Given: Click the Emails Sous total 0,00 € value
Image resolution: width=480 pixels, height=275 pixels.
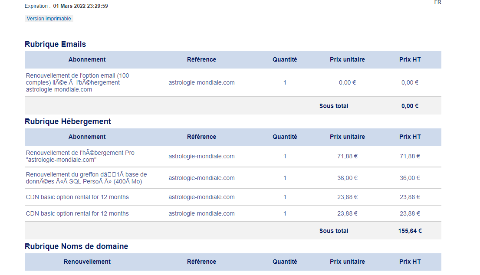Looking at the screenshot, I should (x=410, y=106).
